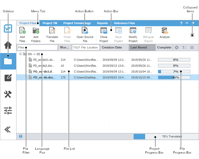The height and width of the screenshot is (159, 199).
Task: Open the editor pencil sidebar icon
Action: pyautogui.click(x=8, y=78)
